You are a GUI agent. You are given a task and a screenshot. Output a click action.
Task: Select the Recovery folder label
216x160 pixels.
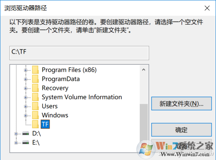click(55, 88)
